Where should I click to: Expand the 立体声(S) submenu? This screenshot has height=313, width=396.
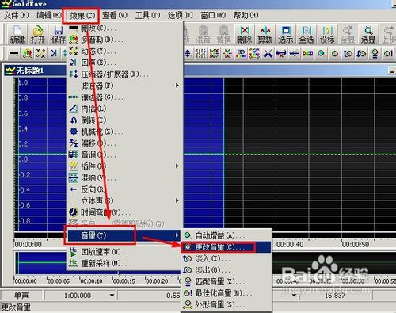coord(124,200)
